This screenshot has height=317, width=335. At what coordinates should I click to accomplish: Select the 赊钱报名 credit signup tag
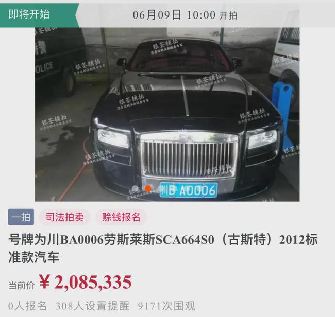(121, 217)
